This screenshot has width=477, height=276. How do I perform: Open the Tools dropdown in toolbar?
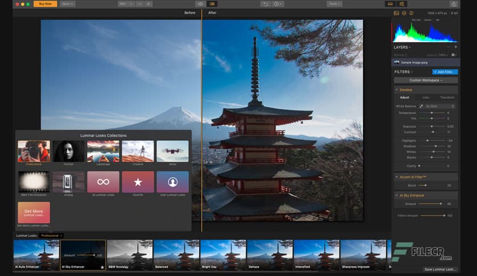click(x=334, y=4)
